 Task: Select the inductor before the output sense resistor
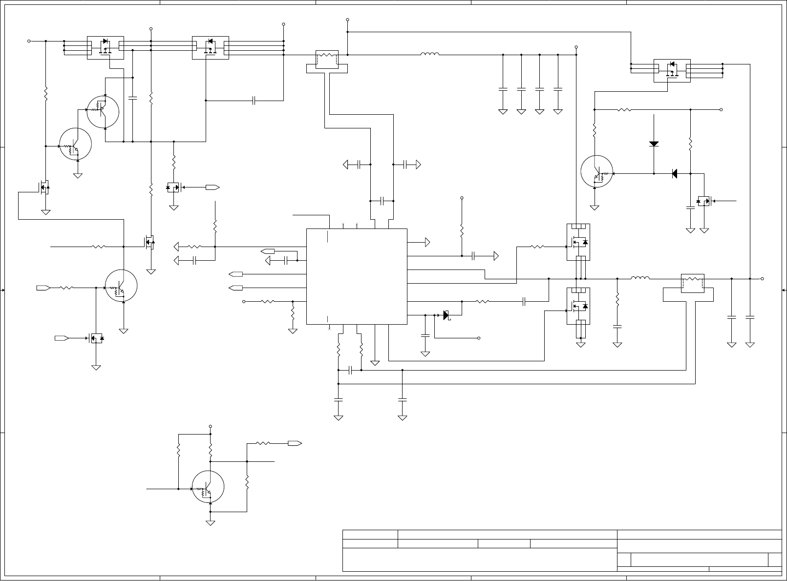tap(640, 278)
